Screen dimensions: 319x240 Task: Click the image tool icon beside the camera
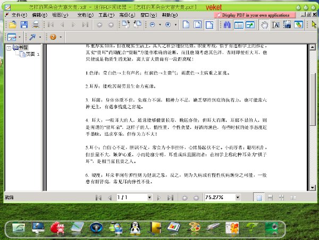(298, 25)
